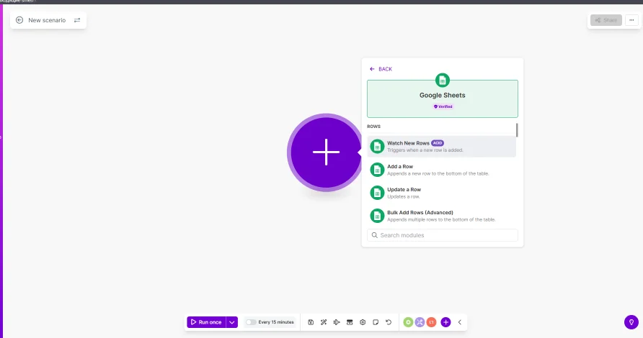
Task: Click the Every 15 minutes schedule label
Action: 276,322
